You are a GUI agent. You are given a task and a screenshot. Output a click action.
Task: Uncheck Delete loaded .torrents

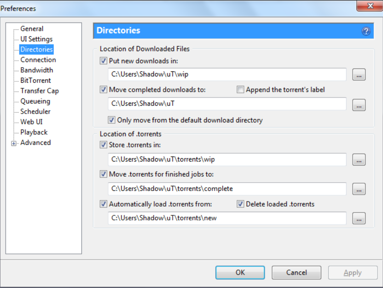click(x=240, y=204)
